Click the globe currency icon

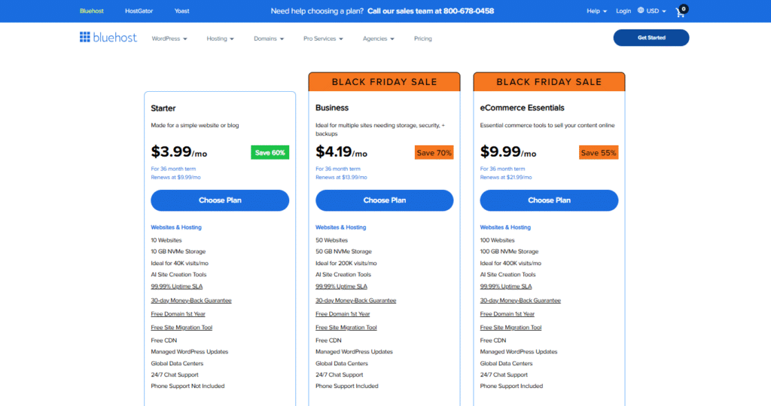coord(641,11)
